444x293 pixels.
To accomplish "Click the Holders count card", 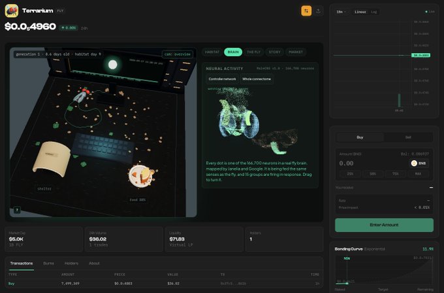I will point(284,239).
